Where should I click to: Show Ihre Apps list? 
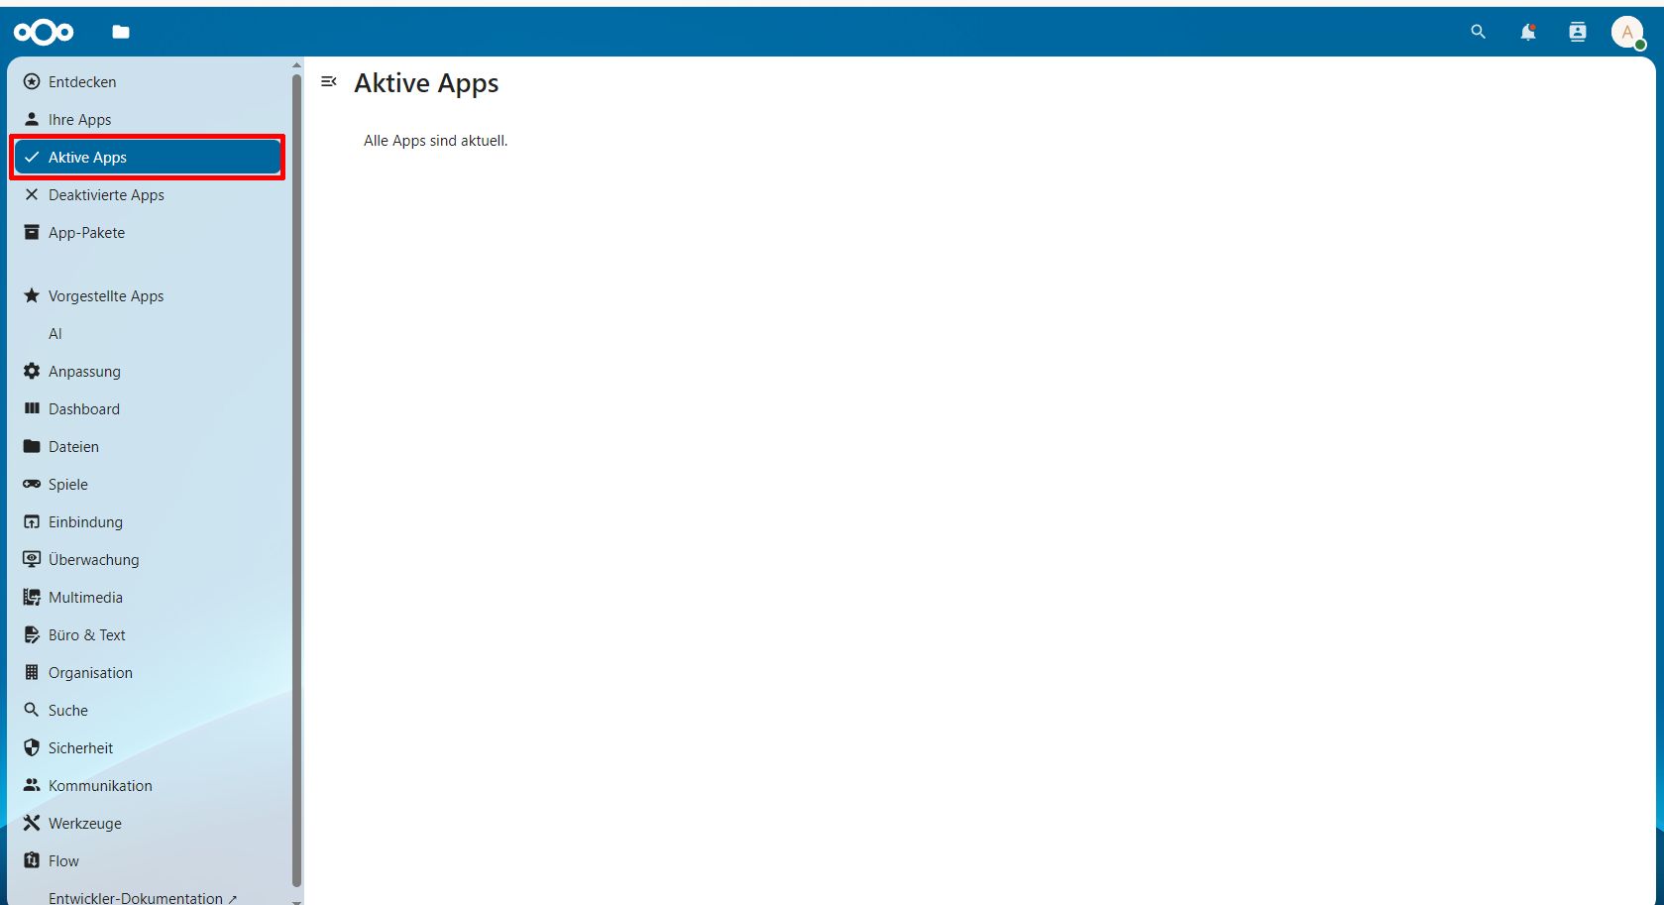149,120
